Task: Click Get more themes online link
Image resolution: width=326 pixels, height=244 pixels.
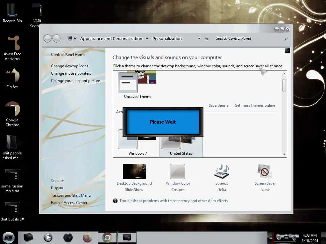Action: tap(255, 105)
